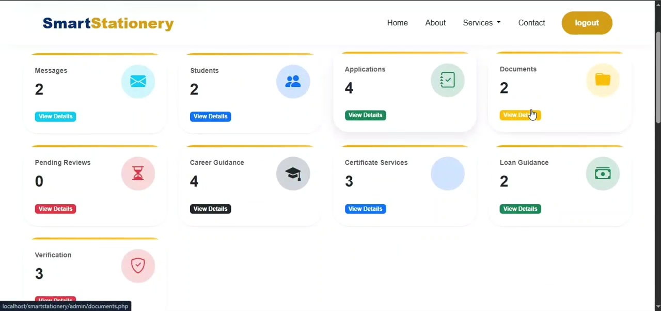Click the Messages envelope icon
The image size is (661, 311).
138,81
